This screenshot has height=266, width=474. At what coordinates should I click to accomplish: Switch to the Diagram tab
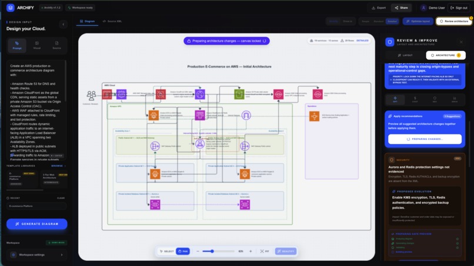coord(87,22)
